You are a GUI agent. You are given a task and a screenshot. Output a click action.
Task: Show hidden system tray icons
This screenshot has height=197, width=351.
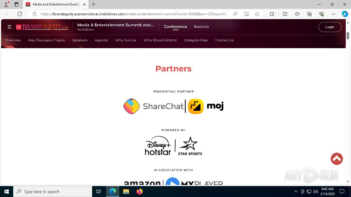point(296,192)
